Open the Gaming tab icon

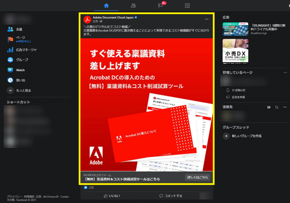point(187,6)
